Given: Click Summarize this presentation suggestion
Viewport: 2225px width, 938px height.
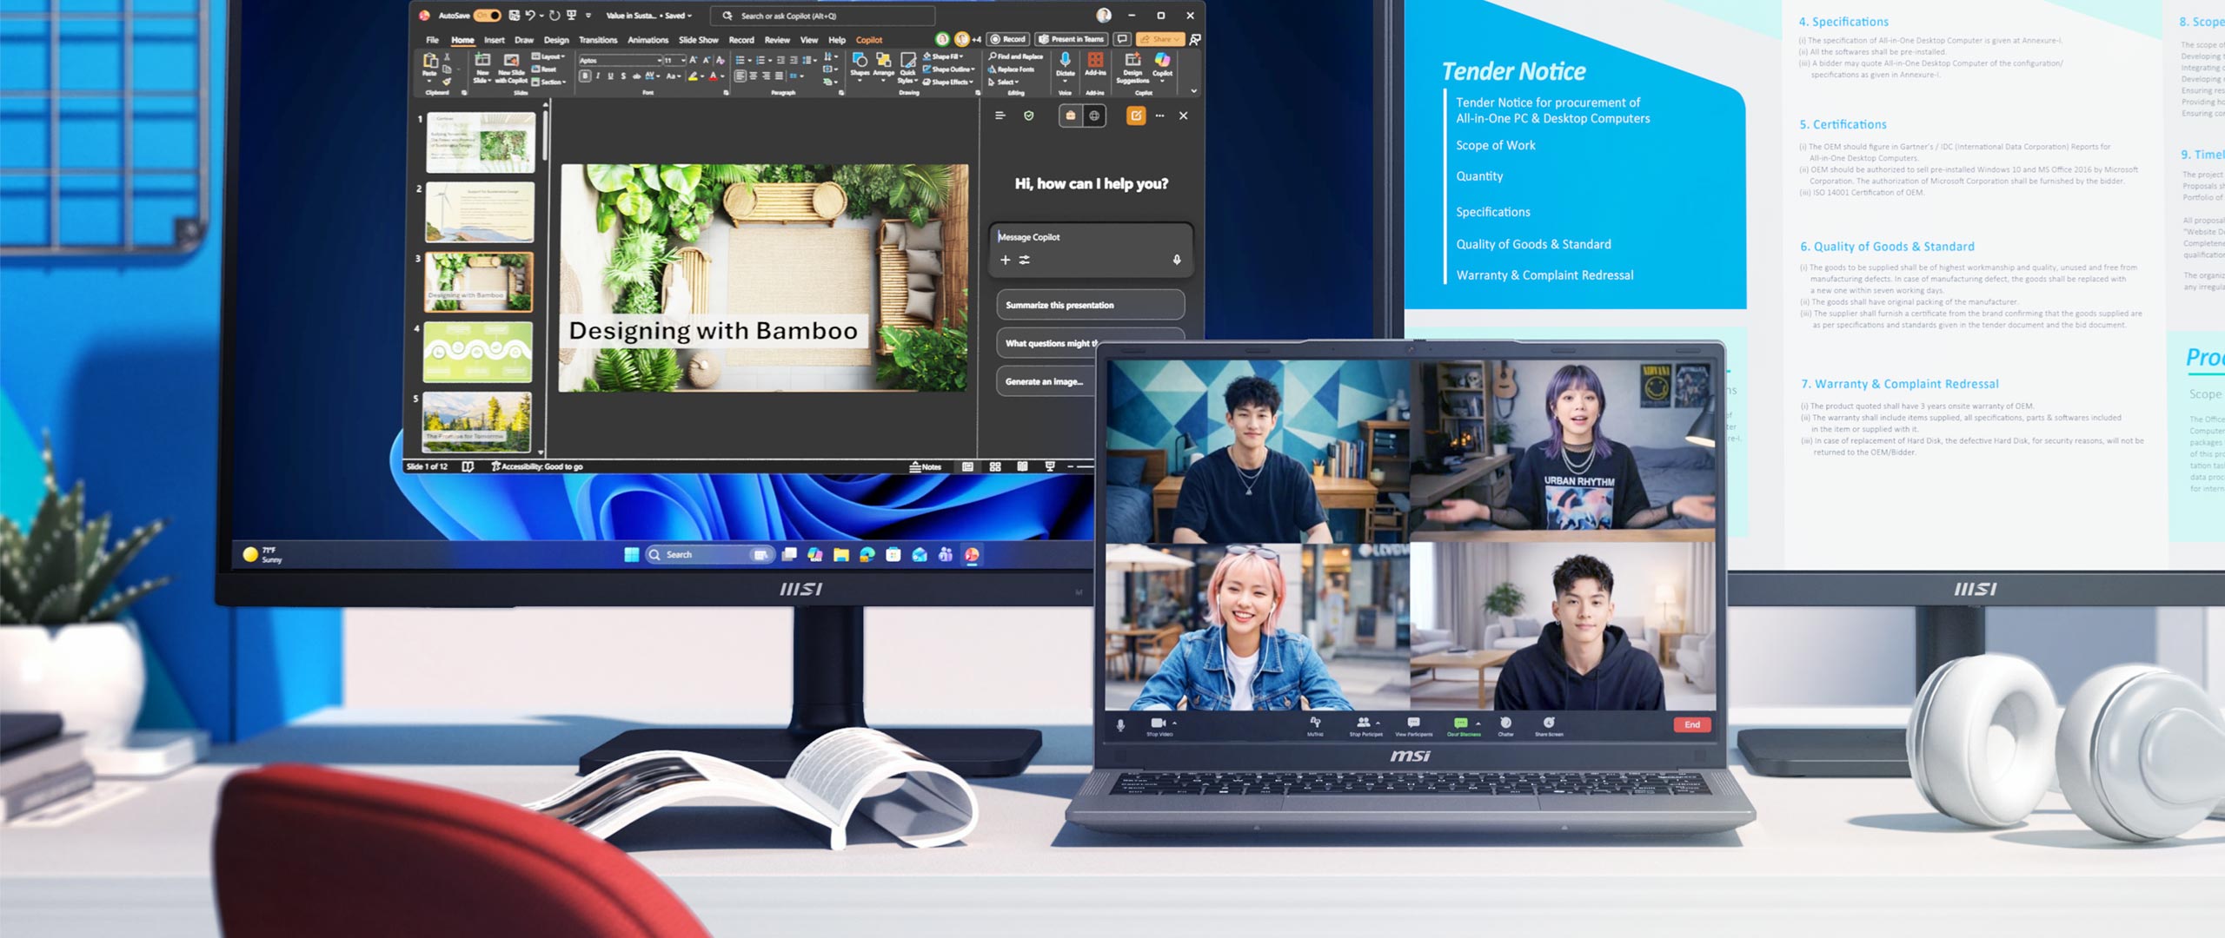Looking at the screenshot, I should click(x=1090, y=306).
